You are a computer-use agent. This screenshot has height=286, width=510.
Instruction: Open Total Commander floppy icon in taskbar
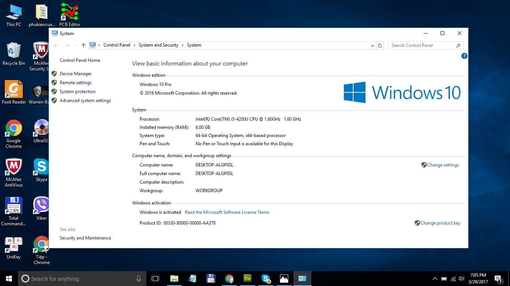click(x=211, y=279)
